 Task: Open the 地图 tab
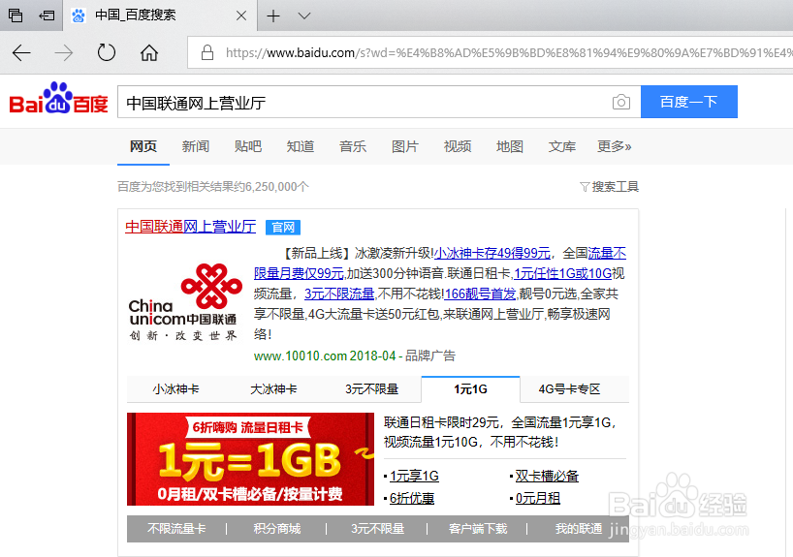click(x=509, y=146)
